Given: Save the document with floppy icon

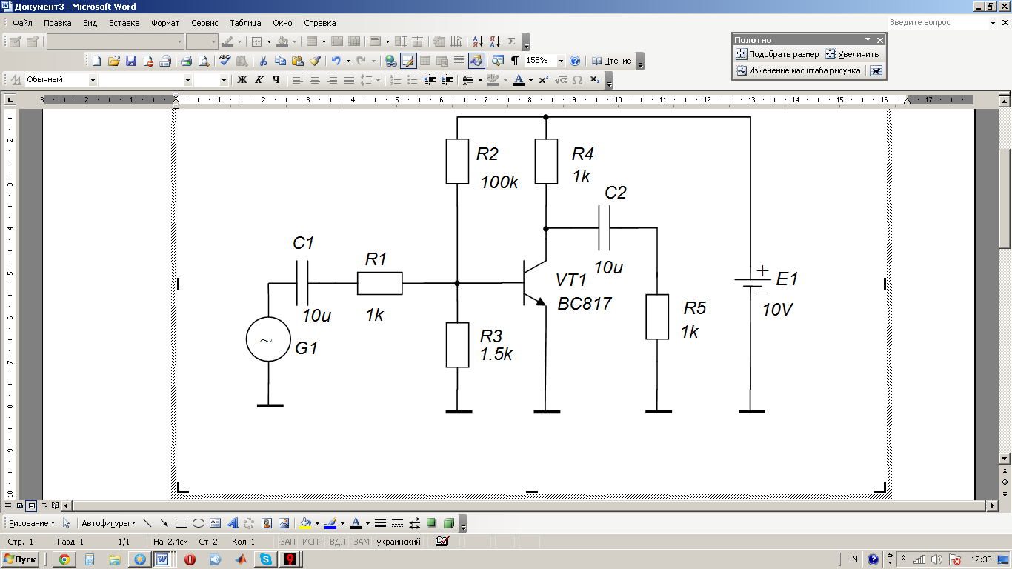Looking at the screenshot, I should pyautogui.click(x=130, y=61).
